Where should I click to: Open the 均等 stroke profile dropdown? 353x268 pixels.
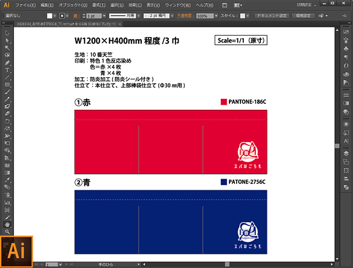(x=138, y=16)
